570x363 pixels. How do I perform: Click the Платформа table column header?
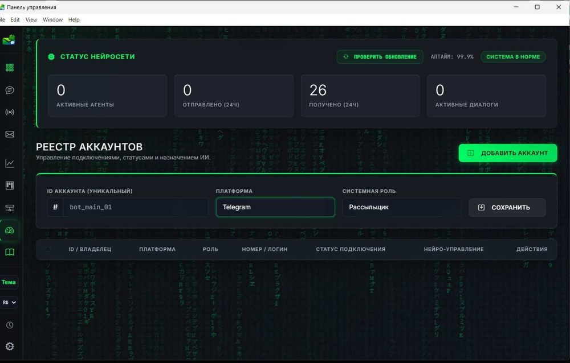coord(157,249)
